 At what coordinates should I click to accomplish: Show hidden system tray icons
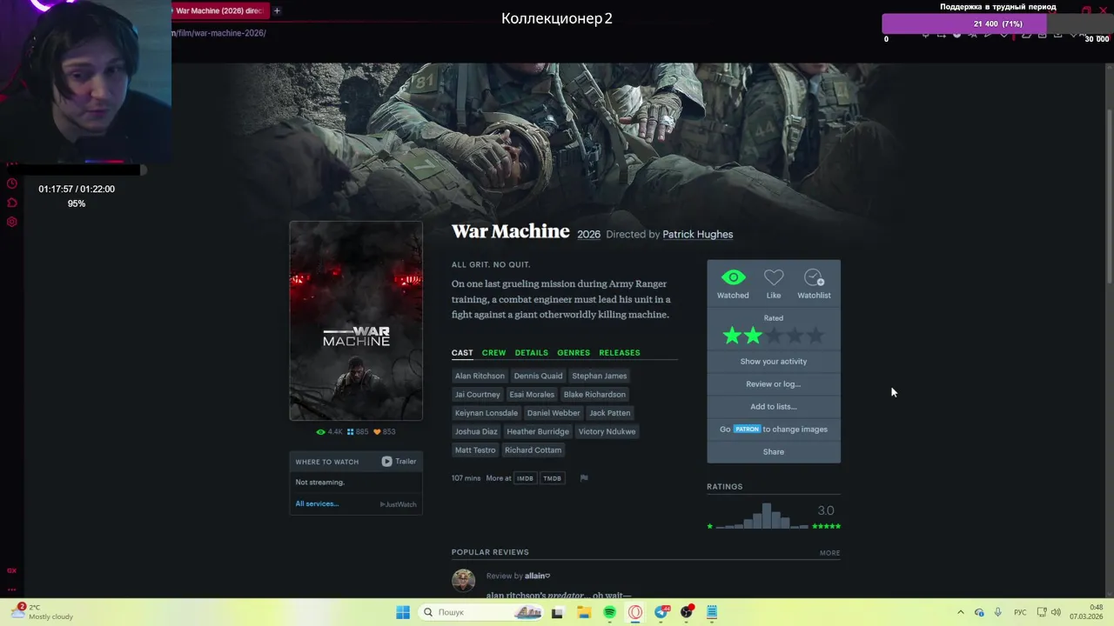tap(961, 612)
